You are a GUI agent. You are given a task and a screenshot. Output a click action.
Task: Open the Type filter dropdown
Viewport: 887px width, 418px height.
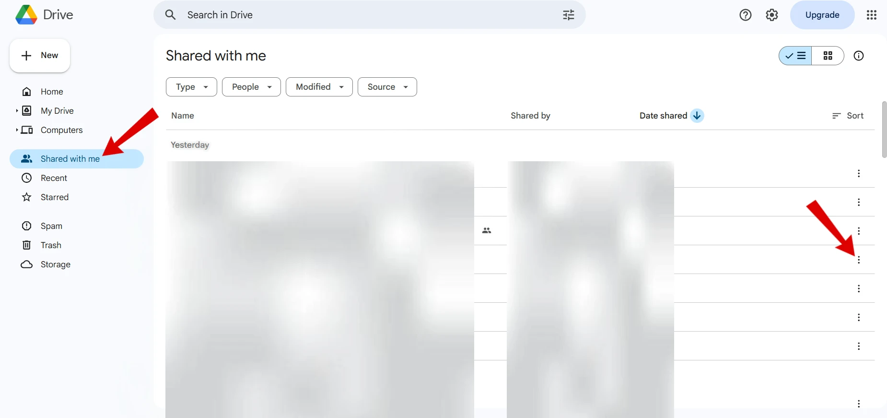coord(191,87)
